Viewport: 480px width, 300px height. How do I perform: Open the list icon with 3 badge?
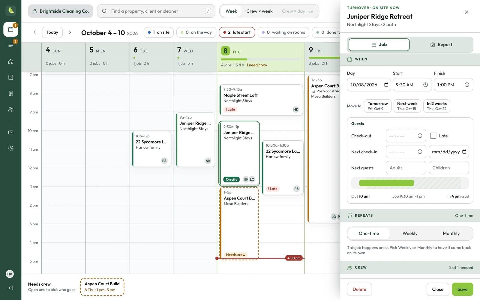[11, 45]
